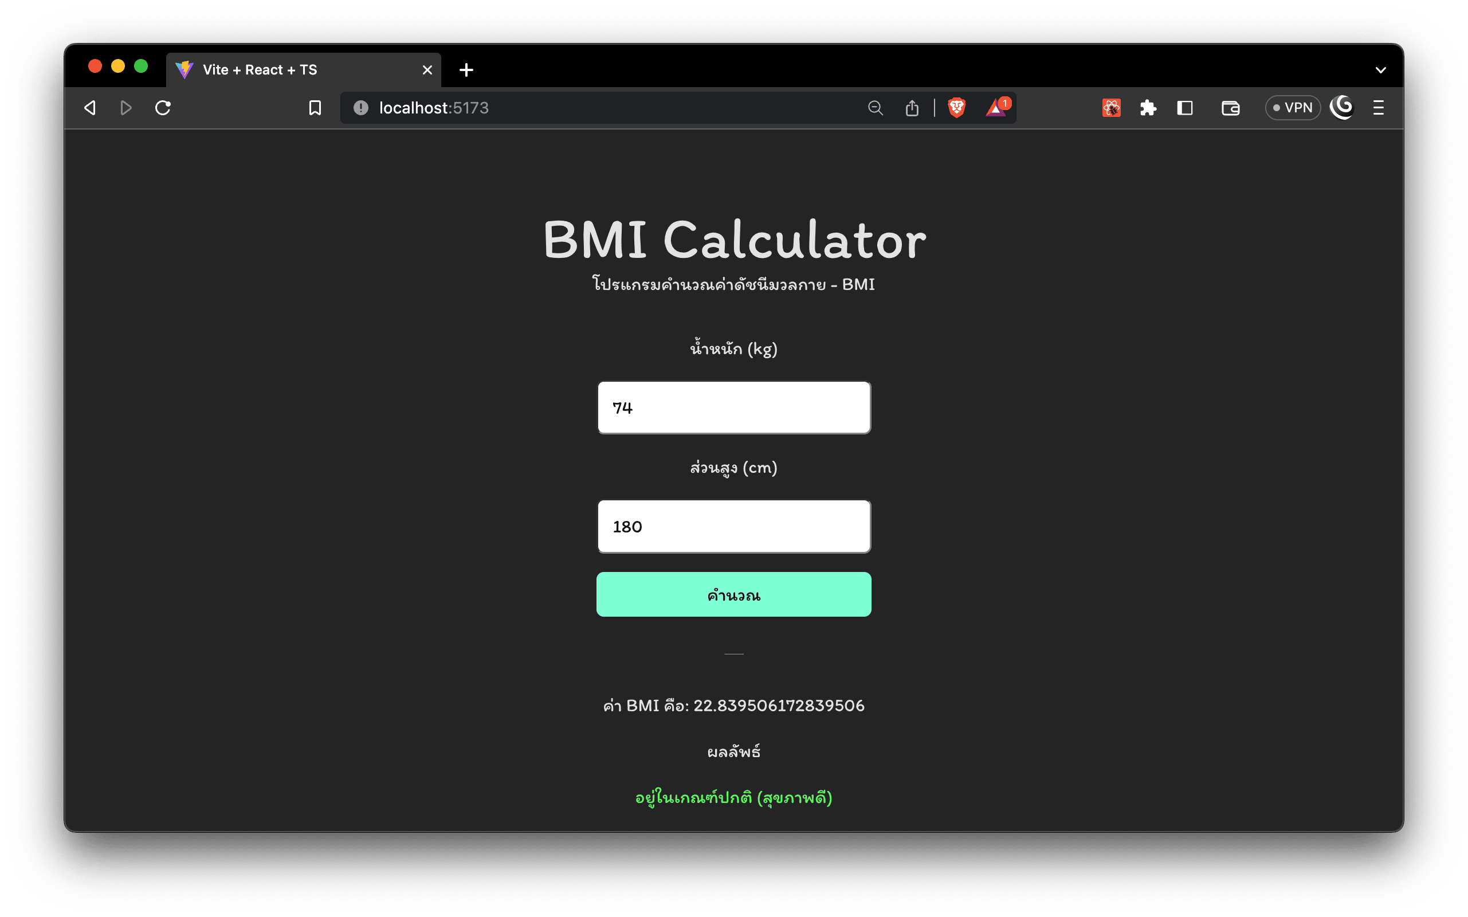Click the ส่วนสูง height input field

point(734,525)
